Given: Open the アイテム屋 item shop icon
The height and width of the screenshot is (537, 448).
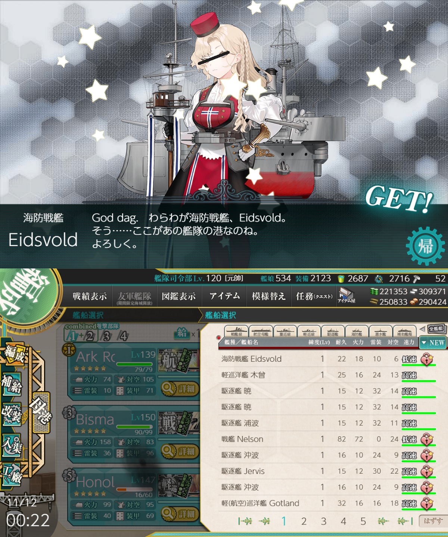Looking at the screenshot, I should 346,295.
